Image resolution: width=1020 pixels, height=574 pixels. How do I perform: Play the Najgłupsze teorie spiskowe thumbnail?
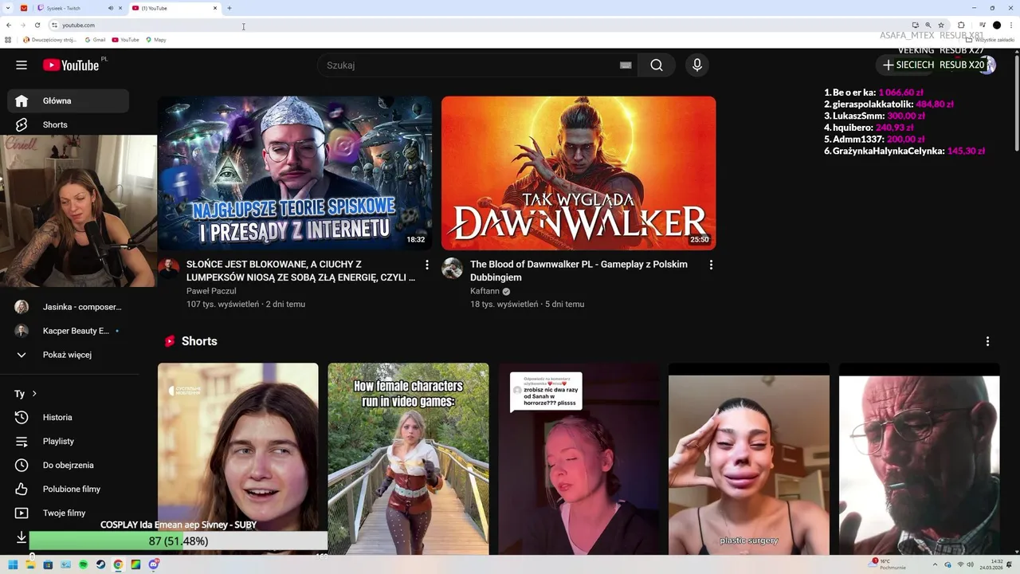(295, 173)
